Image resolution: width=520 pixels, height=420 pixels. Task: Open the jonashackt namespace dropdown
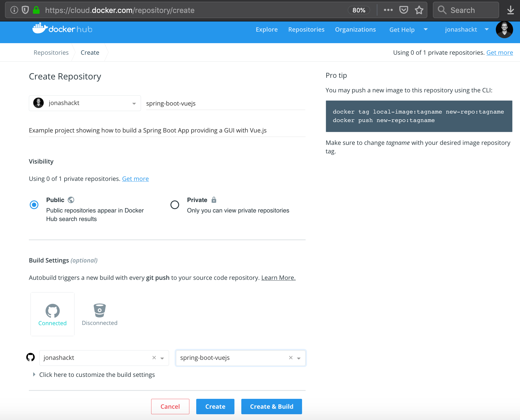[134, 103]
